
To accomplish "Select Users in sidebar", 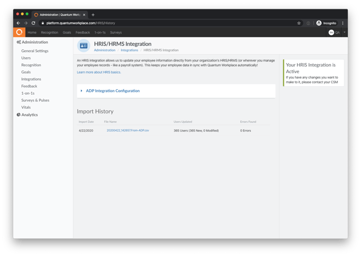I will tap(26, 58).
